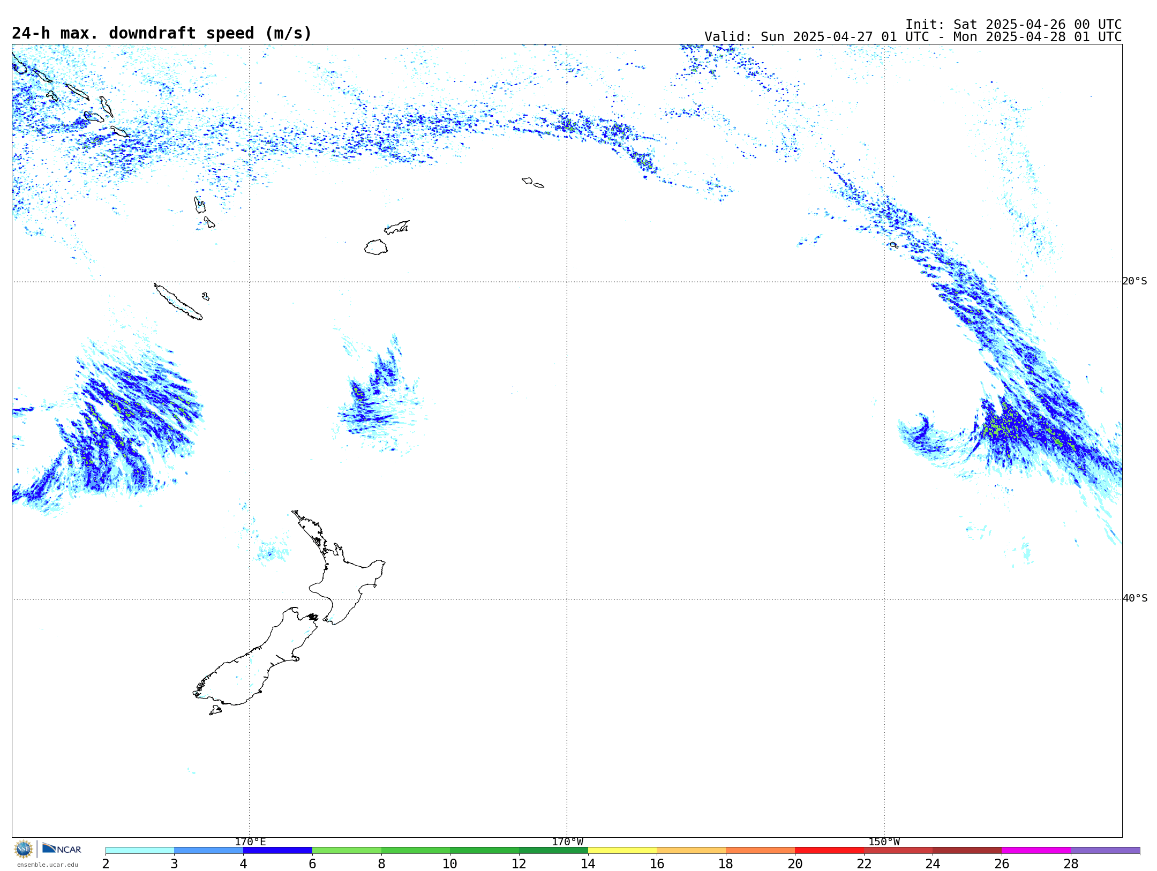Click Stewart Island below the South Island
Screen dimensions: 1157x871
click(215, 710)
